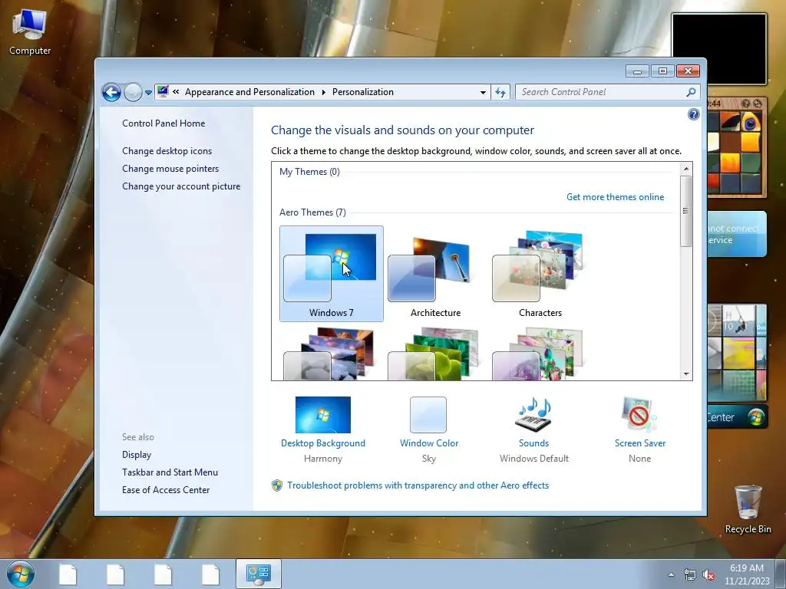The image size is (786, 589).
Task: Click the first blank taskbar document icon
Action: (x=68, y=574)
